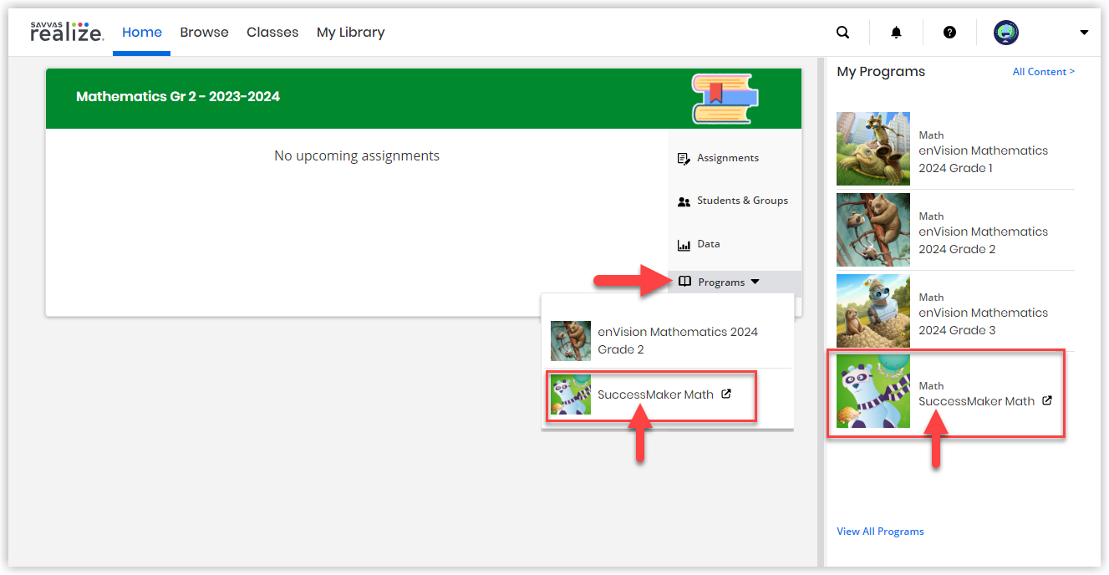
Task: Click the Savvas Realize logo
Action: coord(67,31)
